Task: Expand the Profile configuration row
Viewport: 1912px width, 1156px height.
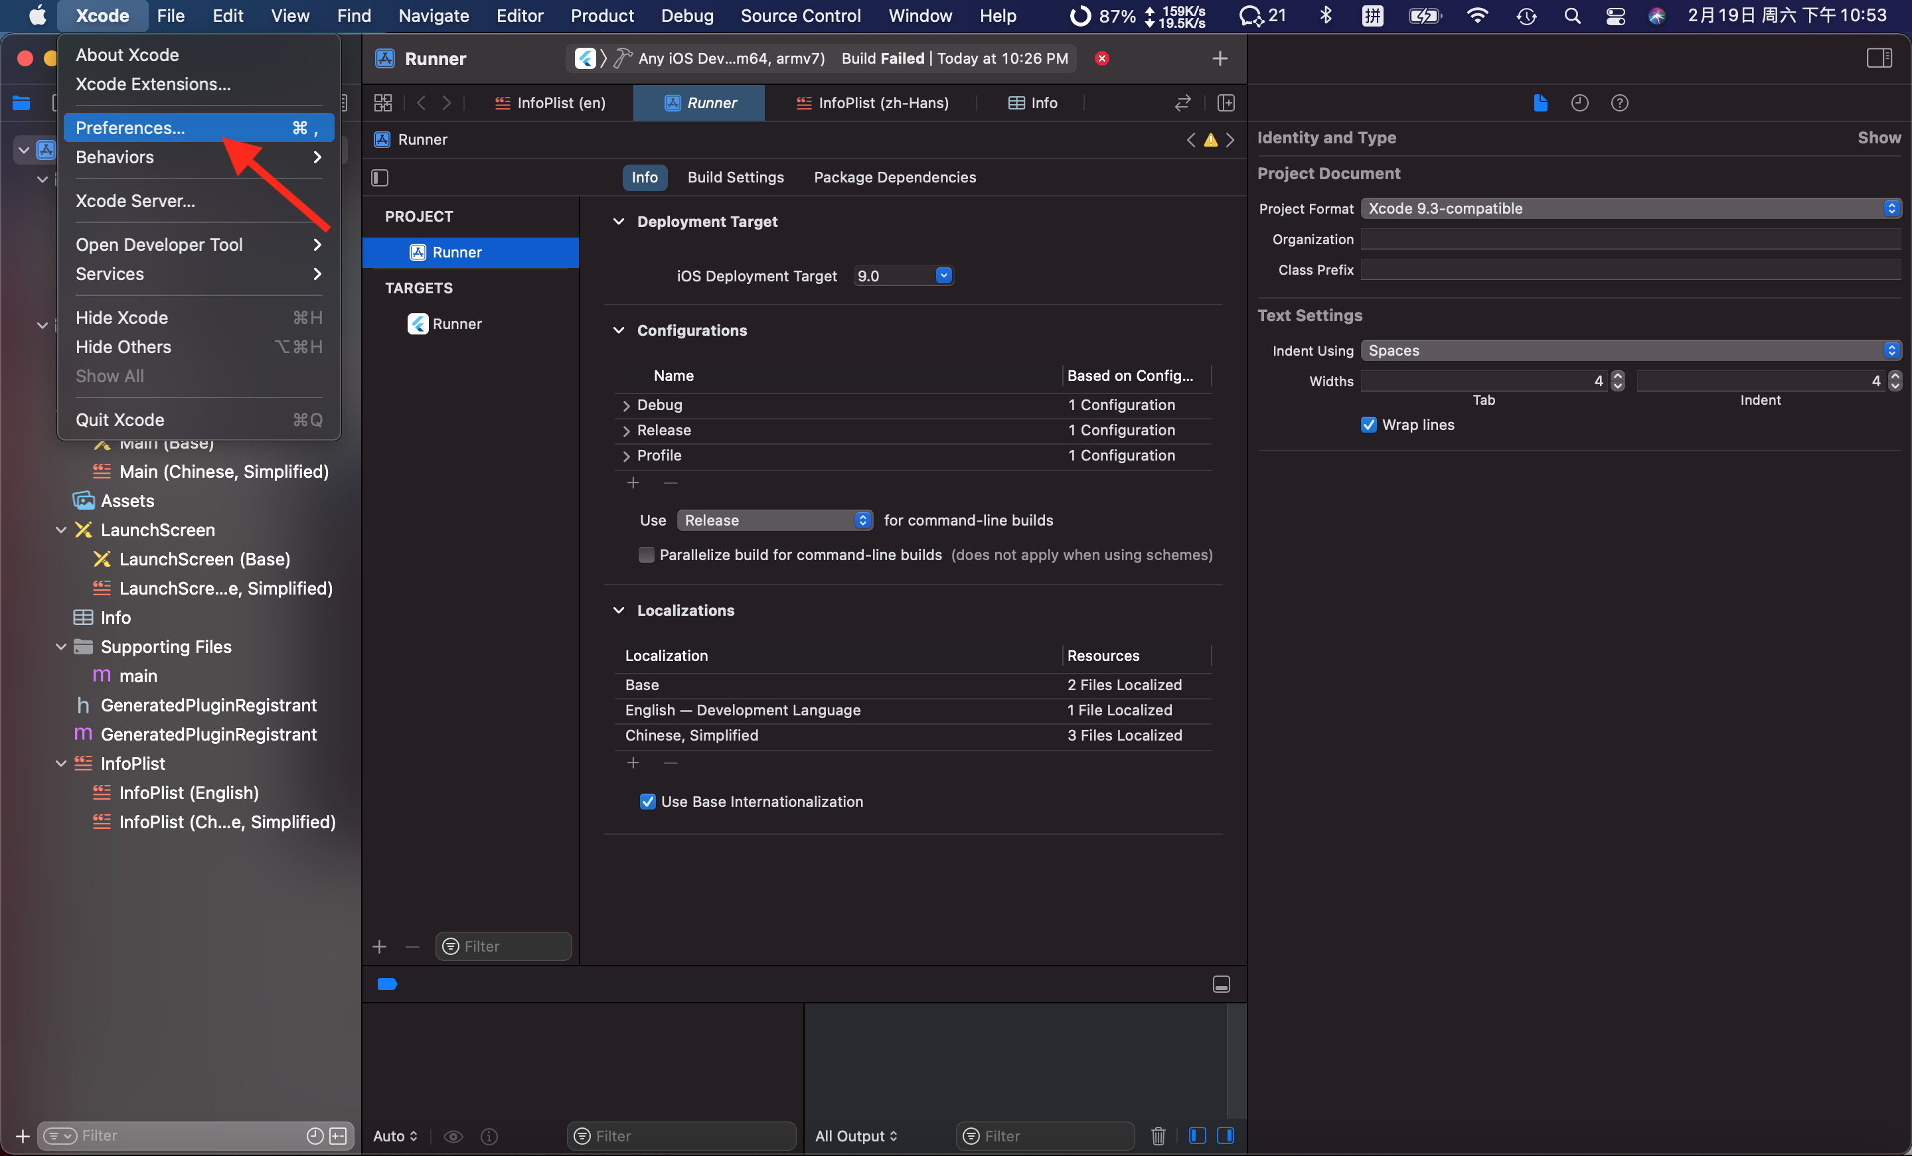Action: [x=625, y=456]
